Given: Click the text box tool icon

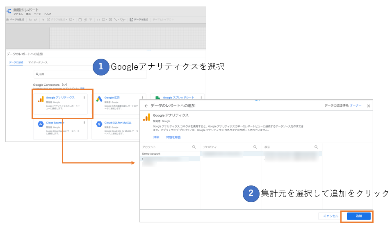Looking at the screenshot, I should coord(110,20).
